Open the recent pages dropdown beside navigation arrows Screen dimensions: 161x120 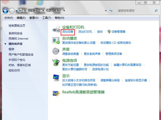click(17, 11)
